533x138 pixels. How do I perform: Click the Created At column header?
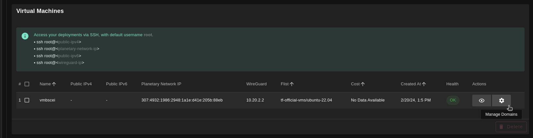click(x=411, y=84)
